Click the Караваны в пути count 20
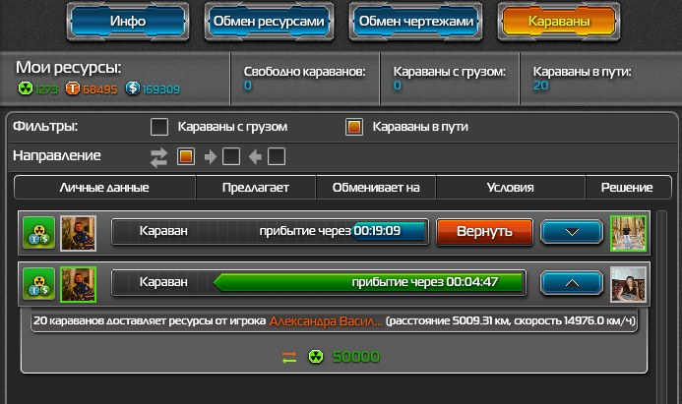This screenshot has width=682, height=404. pyautogui.click(x=540, y=86)
